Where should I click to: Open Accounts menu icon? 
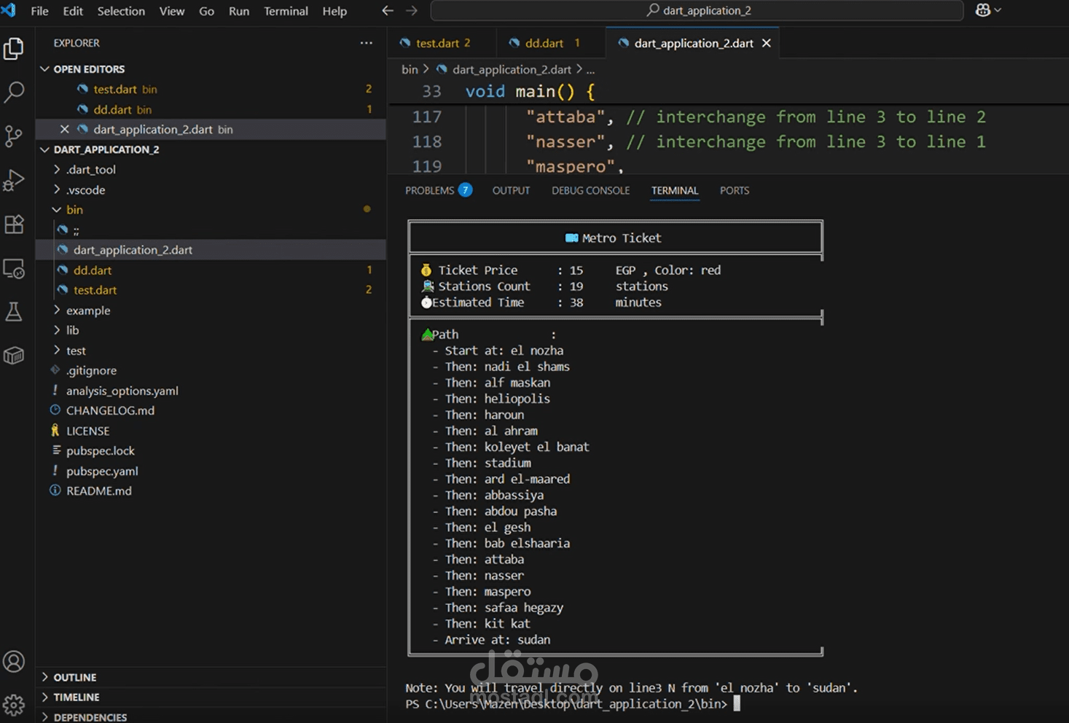point(14,662)
